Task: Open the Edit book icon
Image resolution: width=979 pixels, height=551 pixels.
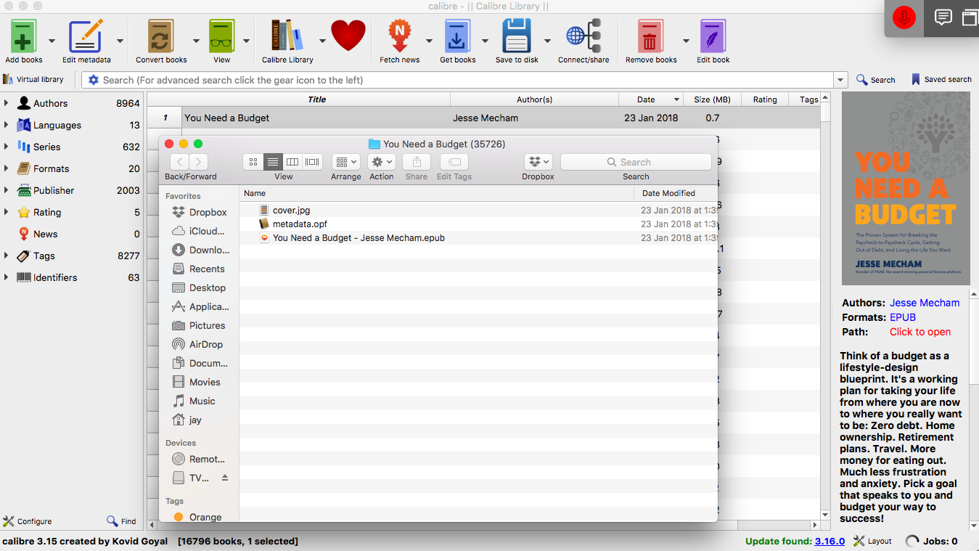Action: [713, 36]
